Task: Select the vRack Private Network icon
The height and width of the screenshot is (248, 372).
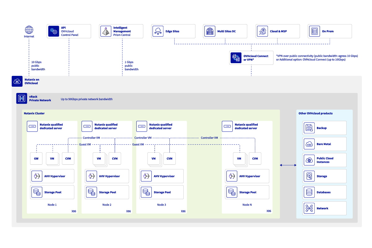Action: (x=22, y=98)
